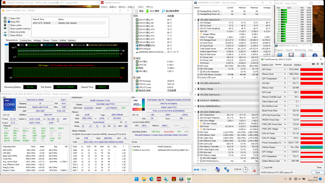The height and width of the screenshot is (183, 325).
Task: Open HWiNFO Monitoring menu
Action: (x=300, y=50)
